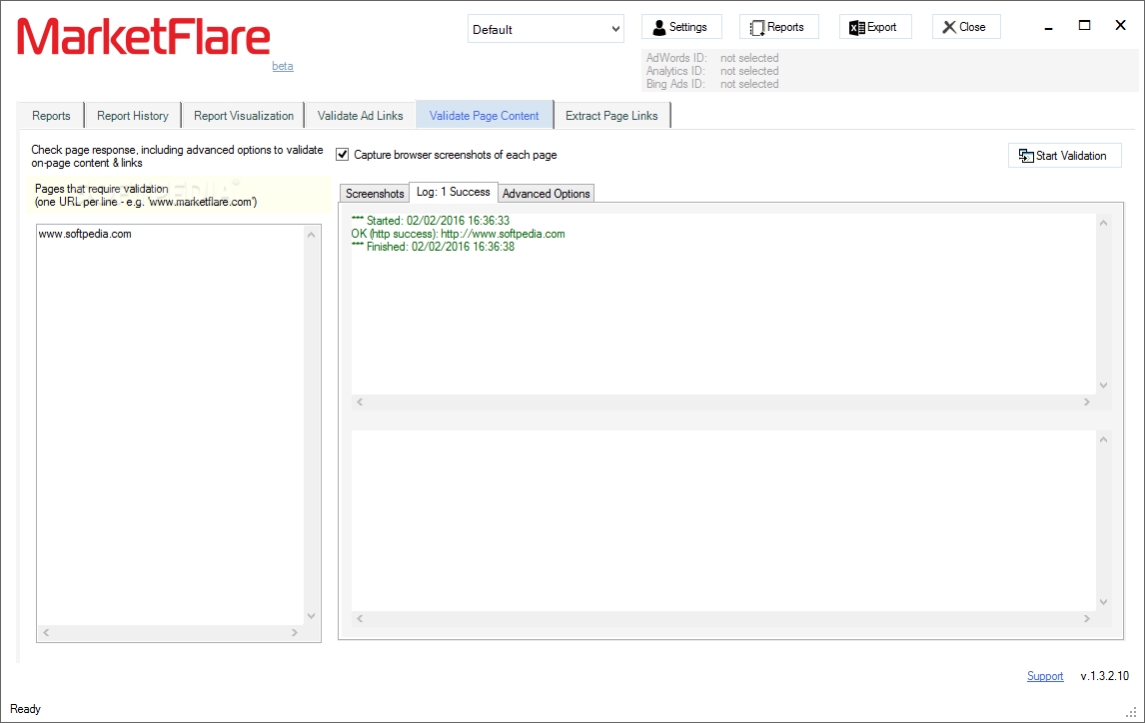Export data using the Excel icon button
Viewport: 1145px width, 723px height.
tap(875, 27)
